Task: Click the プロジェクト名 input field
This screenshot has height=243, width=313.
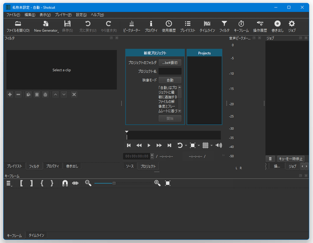Action: [170, 71]
